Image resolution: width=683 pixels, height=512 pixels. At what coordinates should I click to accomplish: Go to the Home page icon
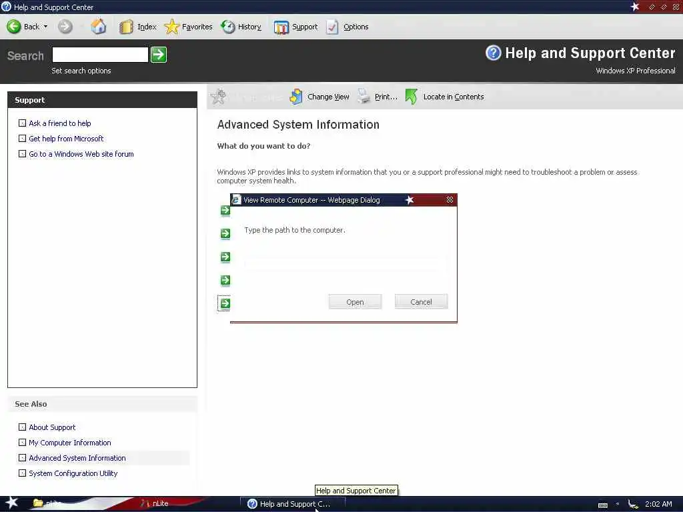[99, 27]
